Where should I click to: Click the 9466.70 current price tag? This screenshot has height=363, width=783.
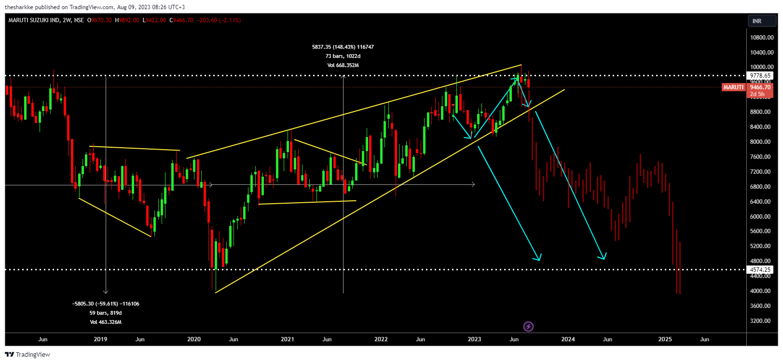(x=760, y=87)
